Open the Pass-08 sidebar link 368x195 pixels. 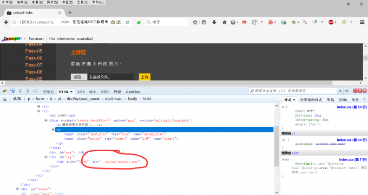tap(34, 72)
